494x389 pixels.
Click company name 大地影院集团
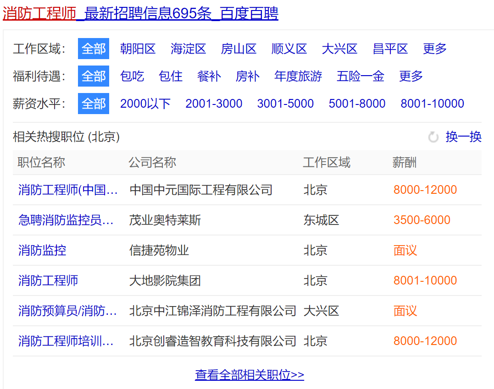click(x=165, y=280)
